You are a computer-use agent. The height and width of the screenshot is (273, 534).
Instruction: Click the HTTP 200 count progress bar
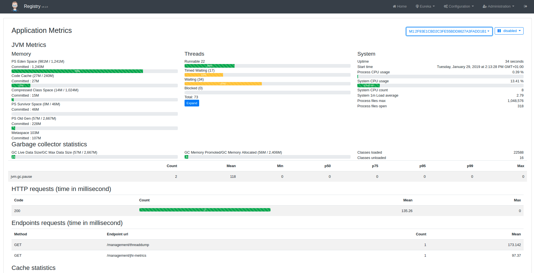click(205, 210)
